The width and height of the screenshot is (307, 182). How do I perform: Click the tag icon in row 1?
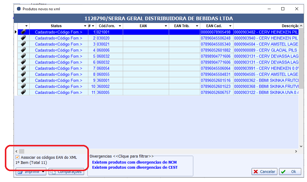pos(23,32)
